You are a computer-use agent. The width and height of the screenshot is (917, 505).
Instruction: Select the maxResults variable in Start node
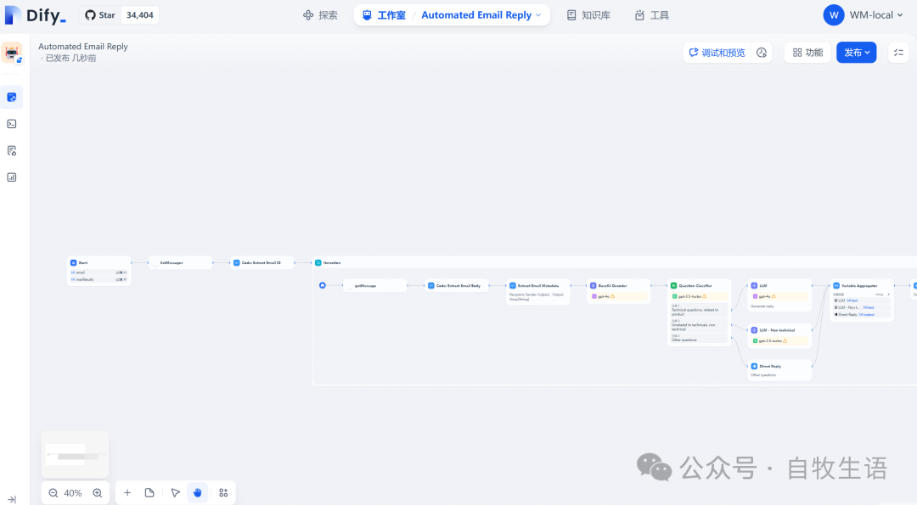pyautogui.click(x=98, y=279)
